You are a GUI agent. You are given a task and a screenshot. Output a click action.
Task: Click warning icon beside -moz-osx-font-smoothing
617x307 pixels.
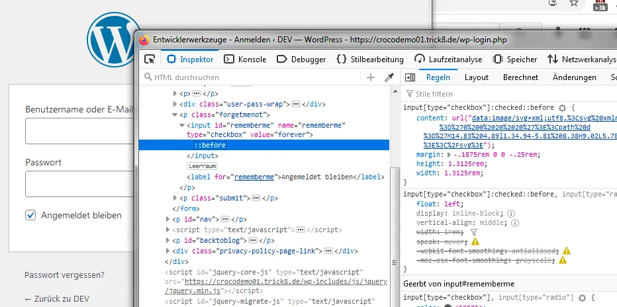pyautogui.click(x=563, y=260)
